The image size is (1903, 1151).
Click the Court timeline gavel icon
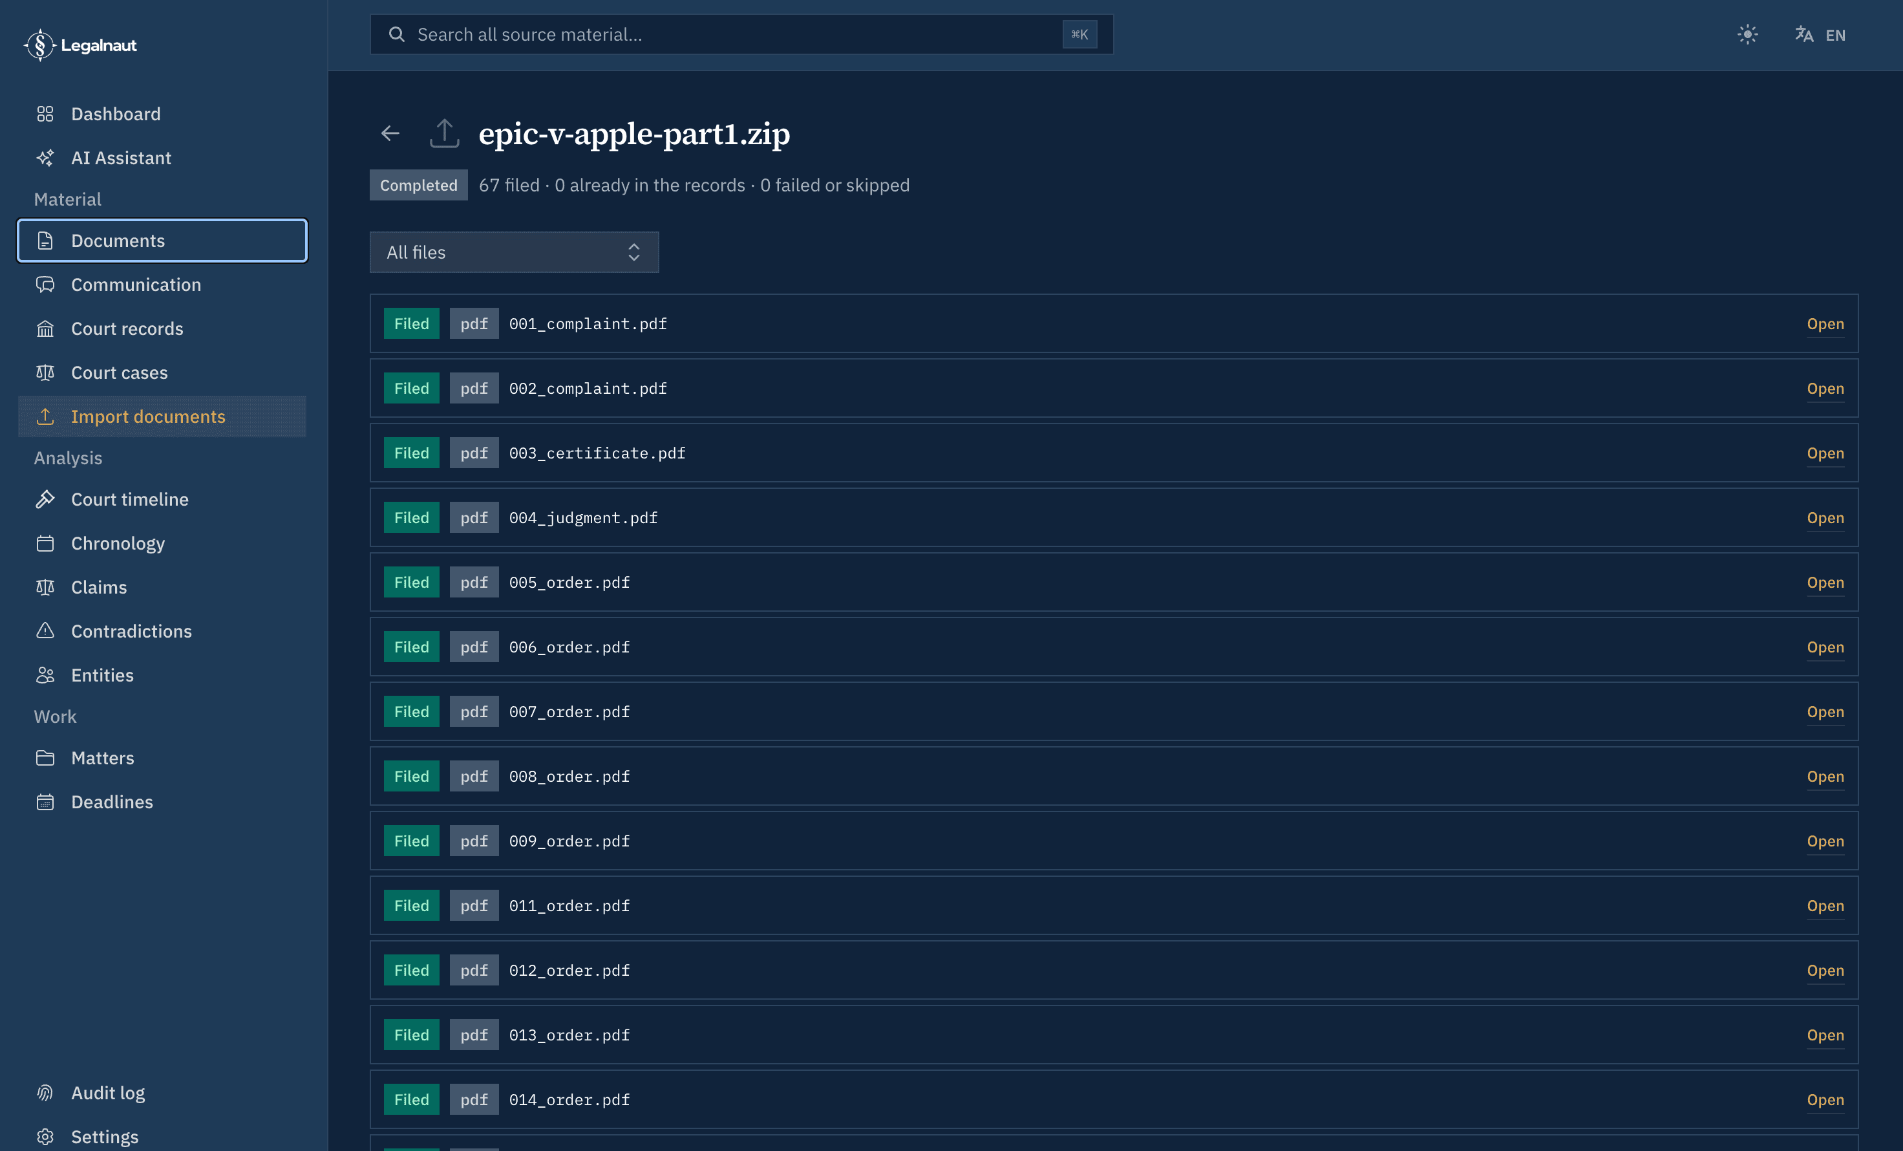(x=45, y=499)
